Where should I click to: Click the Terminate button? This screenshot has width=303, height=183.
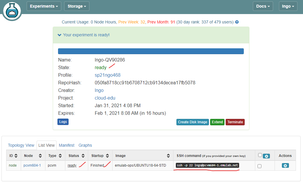[235, 122]
